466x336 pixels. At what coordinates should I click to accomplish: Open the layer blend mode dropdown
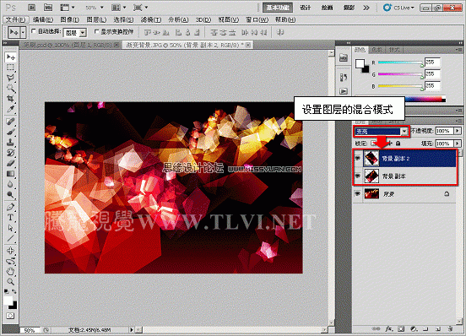click(x=382, y=132)
